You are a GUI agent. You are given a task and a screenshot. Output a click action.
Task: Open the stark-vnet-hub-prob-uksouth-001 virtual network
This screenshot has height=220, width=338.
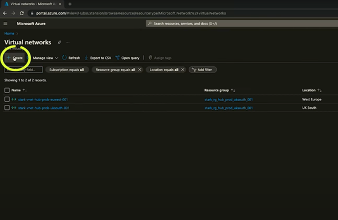pos(44,108)
